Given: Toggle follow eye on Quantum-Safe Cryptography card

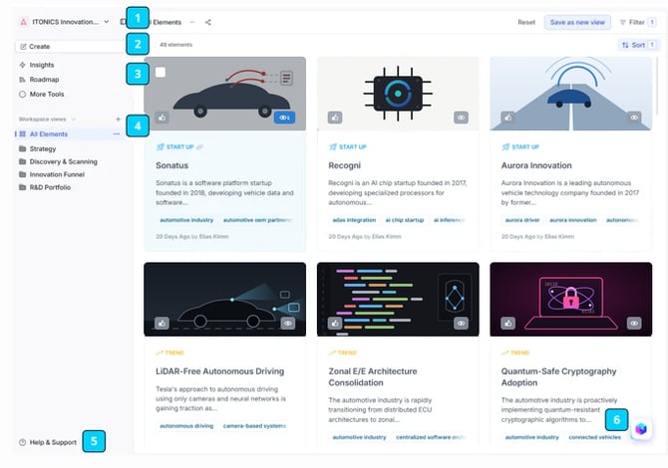Looking at the screenshot, I should pos(634,324).
